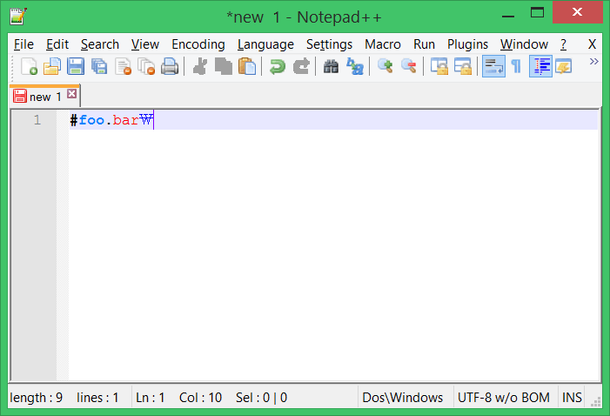This screenshot has width=610, height=416.
Task: Open Find using the binoculars icon
Action: pos(331,66)
